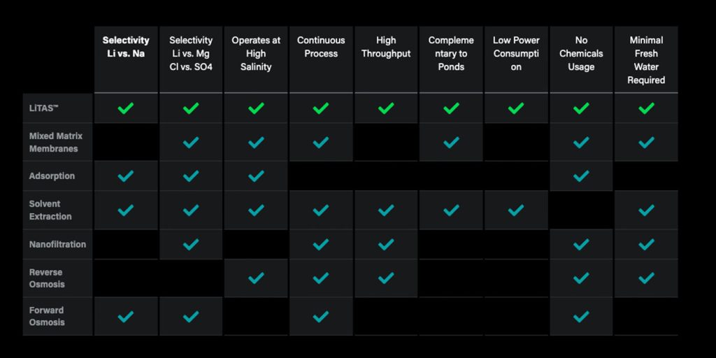This screenshot has width=716, height=358.
Task: Click the LiTAS row label
Action: (x=43, y=108)
